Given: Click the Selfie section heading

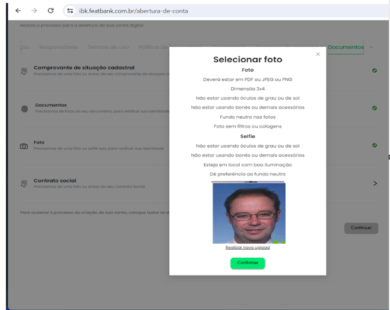Looking at the screenshot, I should pos(248,136).
